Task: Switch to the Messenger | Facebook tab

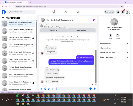Action: pos(16,2)
